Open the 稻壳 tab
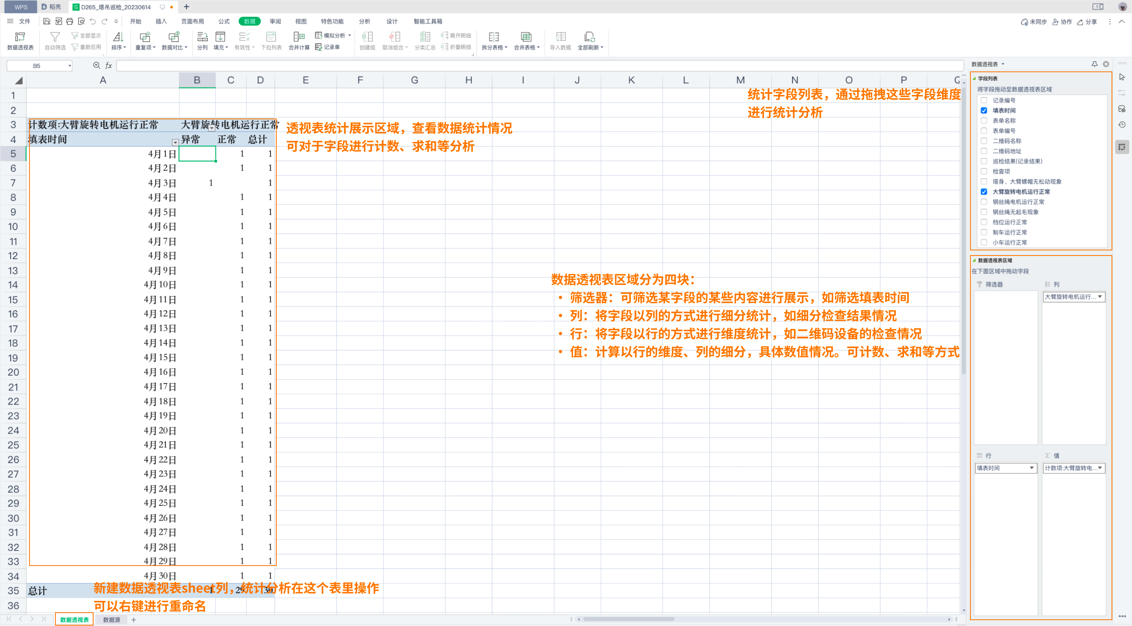Image resolution: width=1132 pixels, height=626 pixels. [x=51, y=7]
